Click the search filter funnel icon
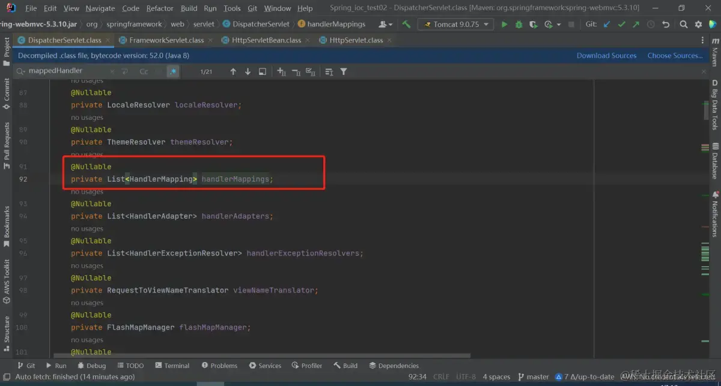 click(x=344, y=71)
